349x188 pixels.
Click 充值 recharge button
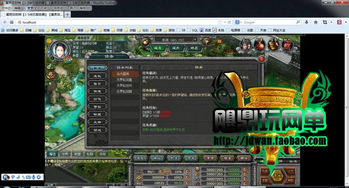pos(264,171)
